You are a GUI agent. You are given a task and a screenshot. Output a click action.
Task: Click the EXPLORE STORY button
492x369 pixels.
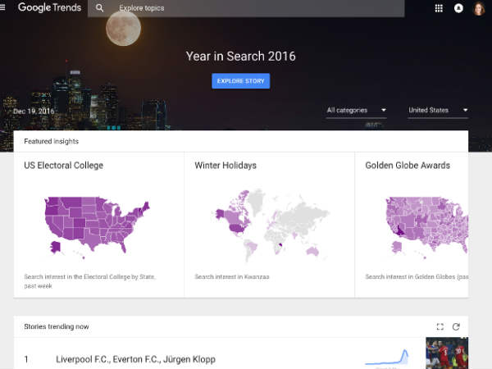[x=240, y=81]
